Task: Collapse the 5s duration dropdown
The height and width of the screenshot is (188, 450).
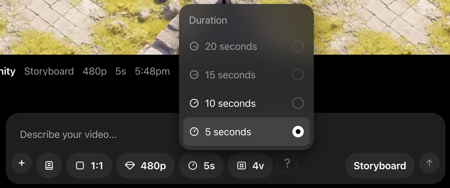Action: point(201,165)
